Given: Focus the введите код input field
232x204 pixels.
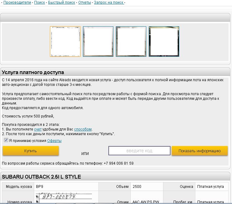Looking at the screenshot, I should 139,151.
